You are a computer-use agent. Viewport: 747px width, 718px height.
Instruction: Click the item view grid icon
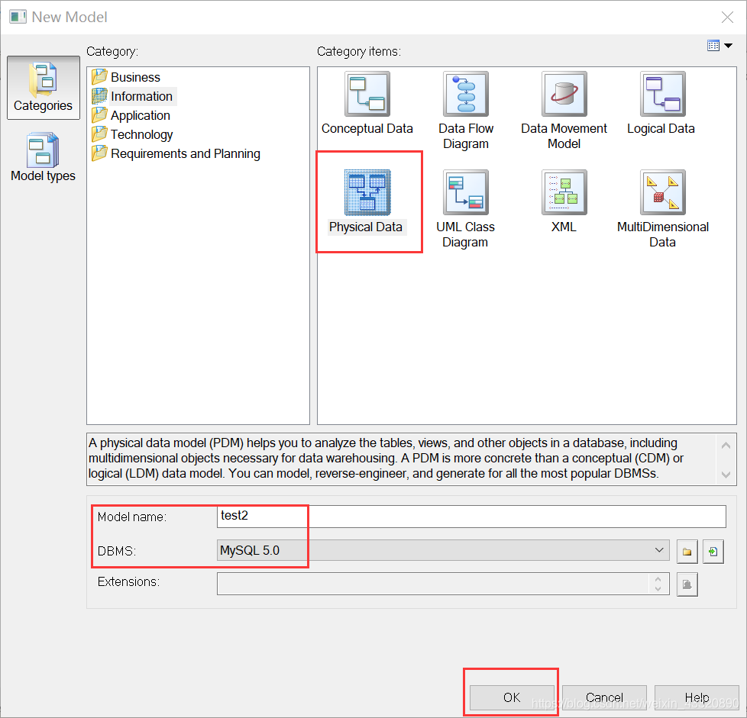coord(713,46)
